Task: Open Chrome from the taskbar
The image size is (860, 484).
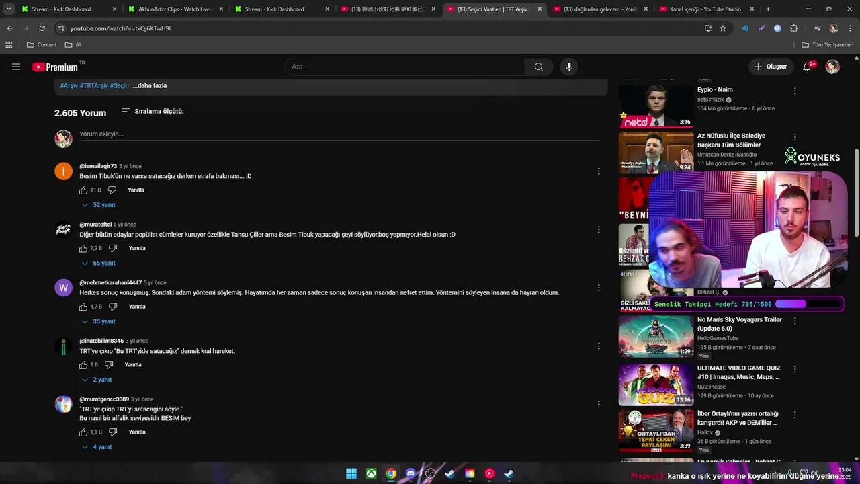Action: tap(391, 473)
